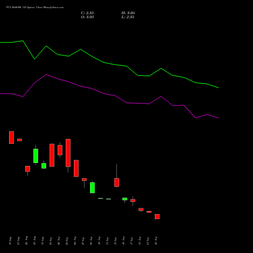
Task: Select the 08 Sep date label
Action: coord(91,241)
